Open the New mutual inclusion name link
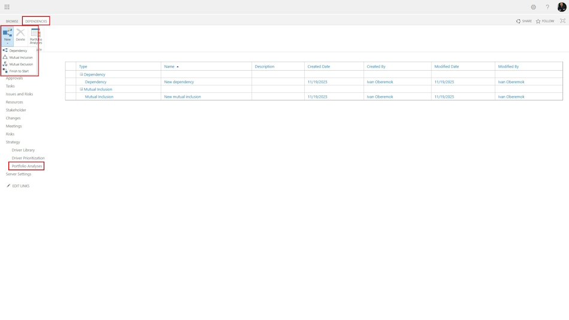This screenshot has width=569, height=320. tap(182, 96)
